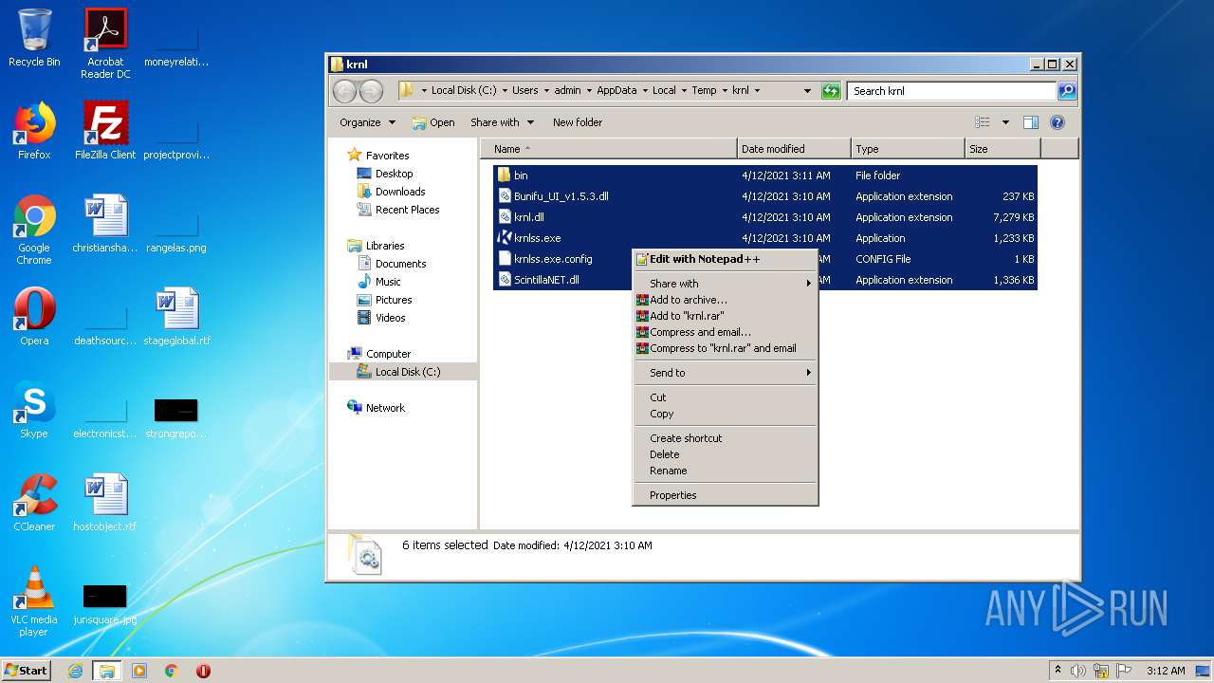Open the Share with toolbar dropdown

point(502,122)
